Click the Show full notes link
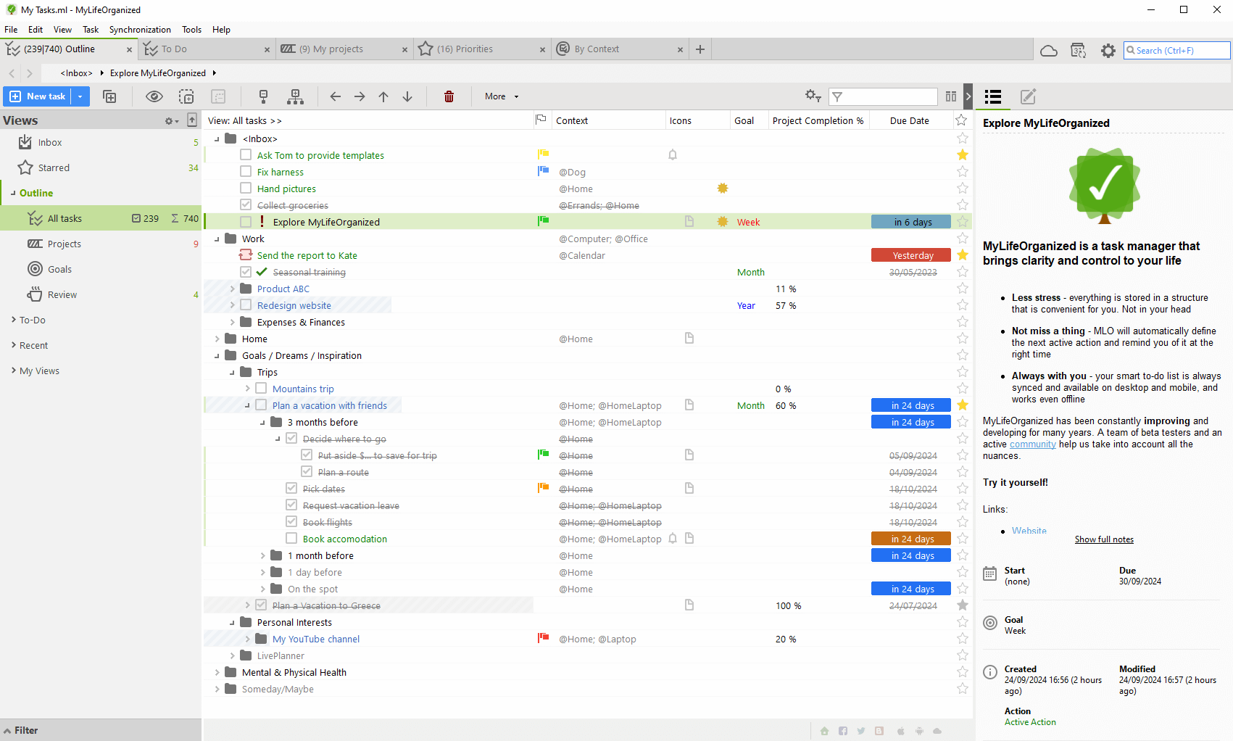 (x=1103, y=539)
